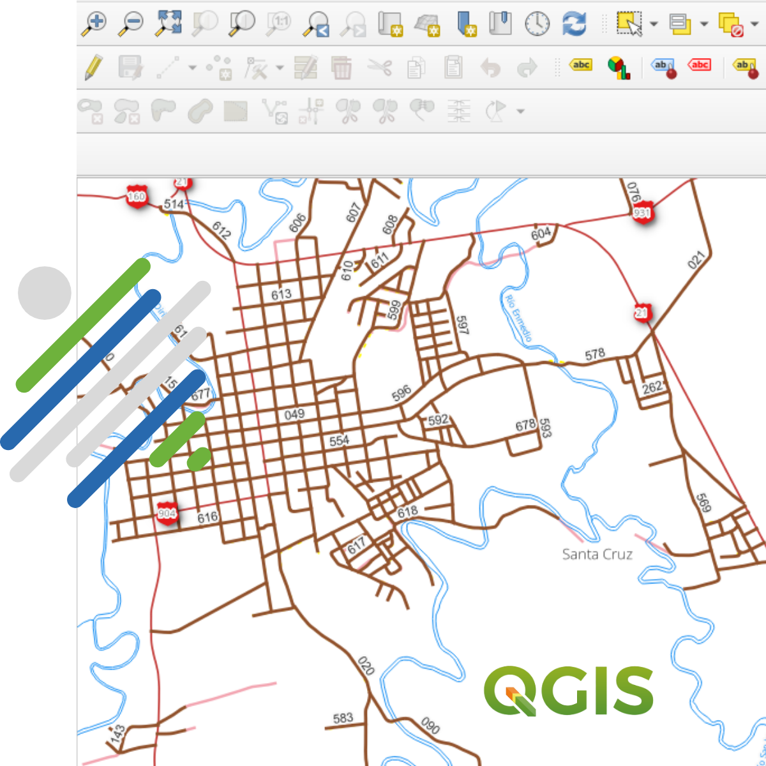Click the Delete Ring icon
Screen dimensions: 766x766
coord(90,111)
